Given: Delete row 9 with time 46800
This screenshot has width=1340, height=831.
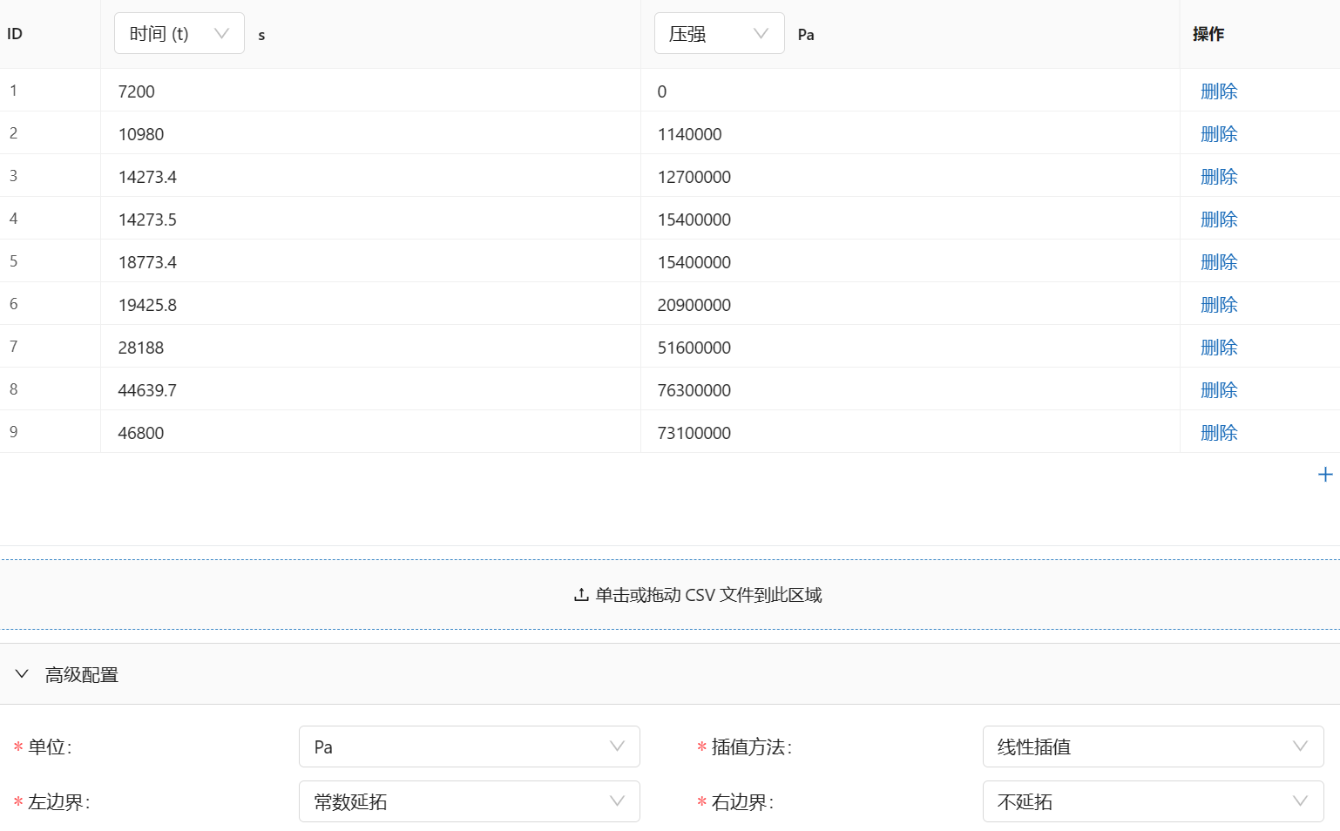Looking at the screenshot, I should pos(1219,433).
